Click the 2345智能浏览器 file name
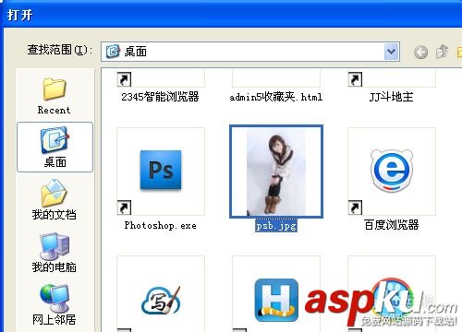The image size is (462, 332). coord(160,97)
